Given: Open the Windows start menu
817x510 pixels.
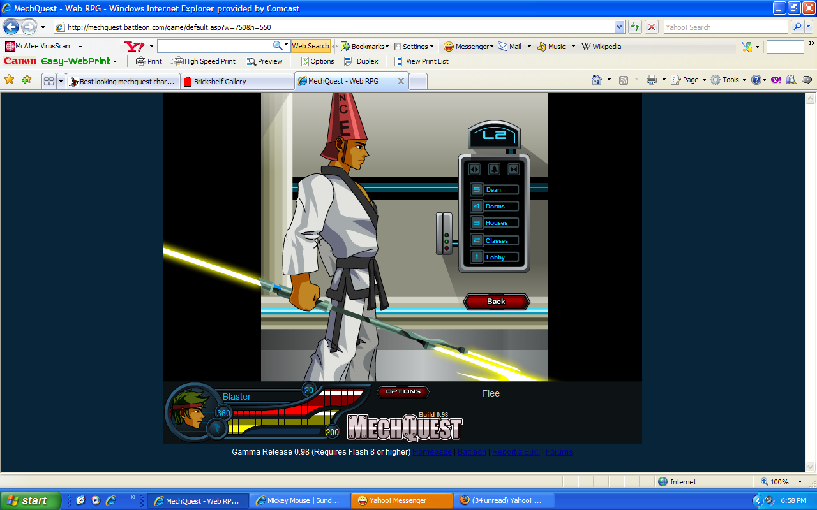Looking at the screenshot, I should click(31, 500).
